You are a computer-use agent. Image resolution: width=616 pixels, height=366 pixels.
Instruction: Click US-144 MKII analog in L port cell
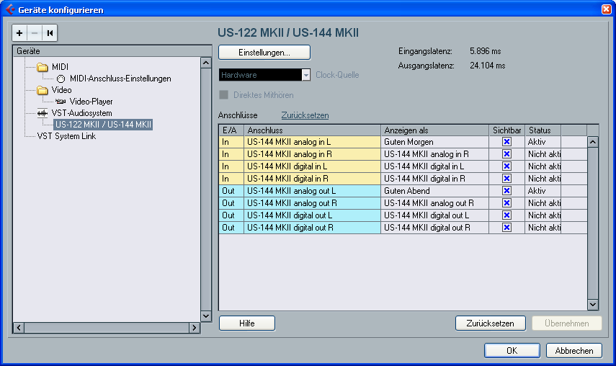(x=312, y=142)
